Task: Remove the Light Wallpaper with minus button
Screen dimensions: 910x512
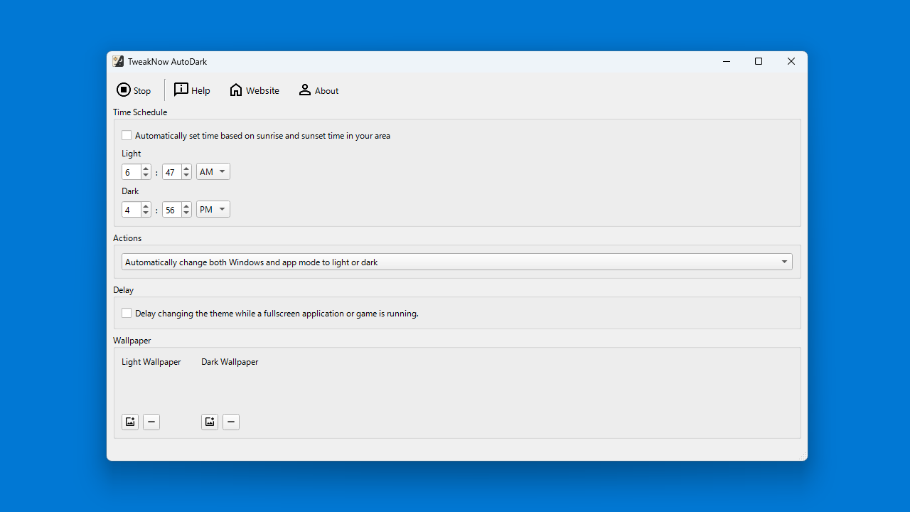Action: point(151,422)
